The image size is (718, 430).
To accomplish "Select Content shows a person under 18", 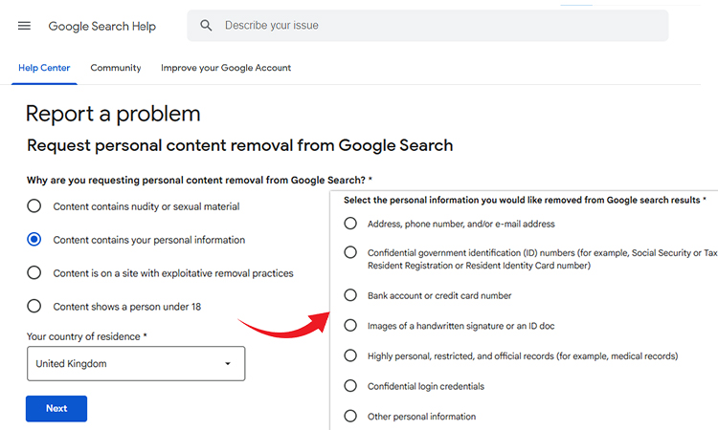I will tap(34, 306).
